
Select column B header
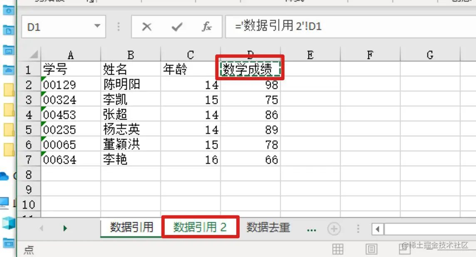point(131,55)
